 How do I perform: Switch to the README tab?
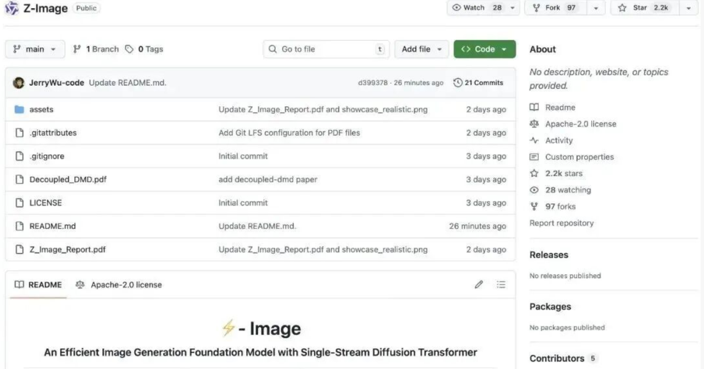(x=38, y=285)
